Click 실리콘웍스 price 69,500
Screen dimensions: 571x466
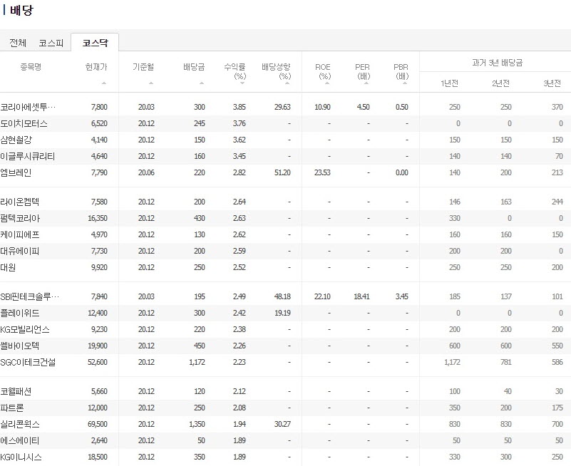(98, 424)
